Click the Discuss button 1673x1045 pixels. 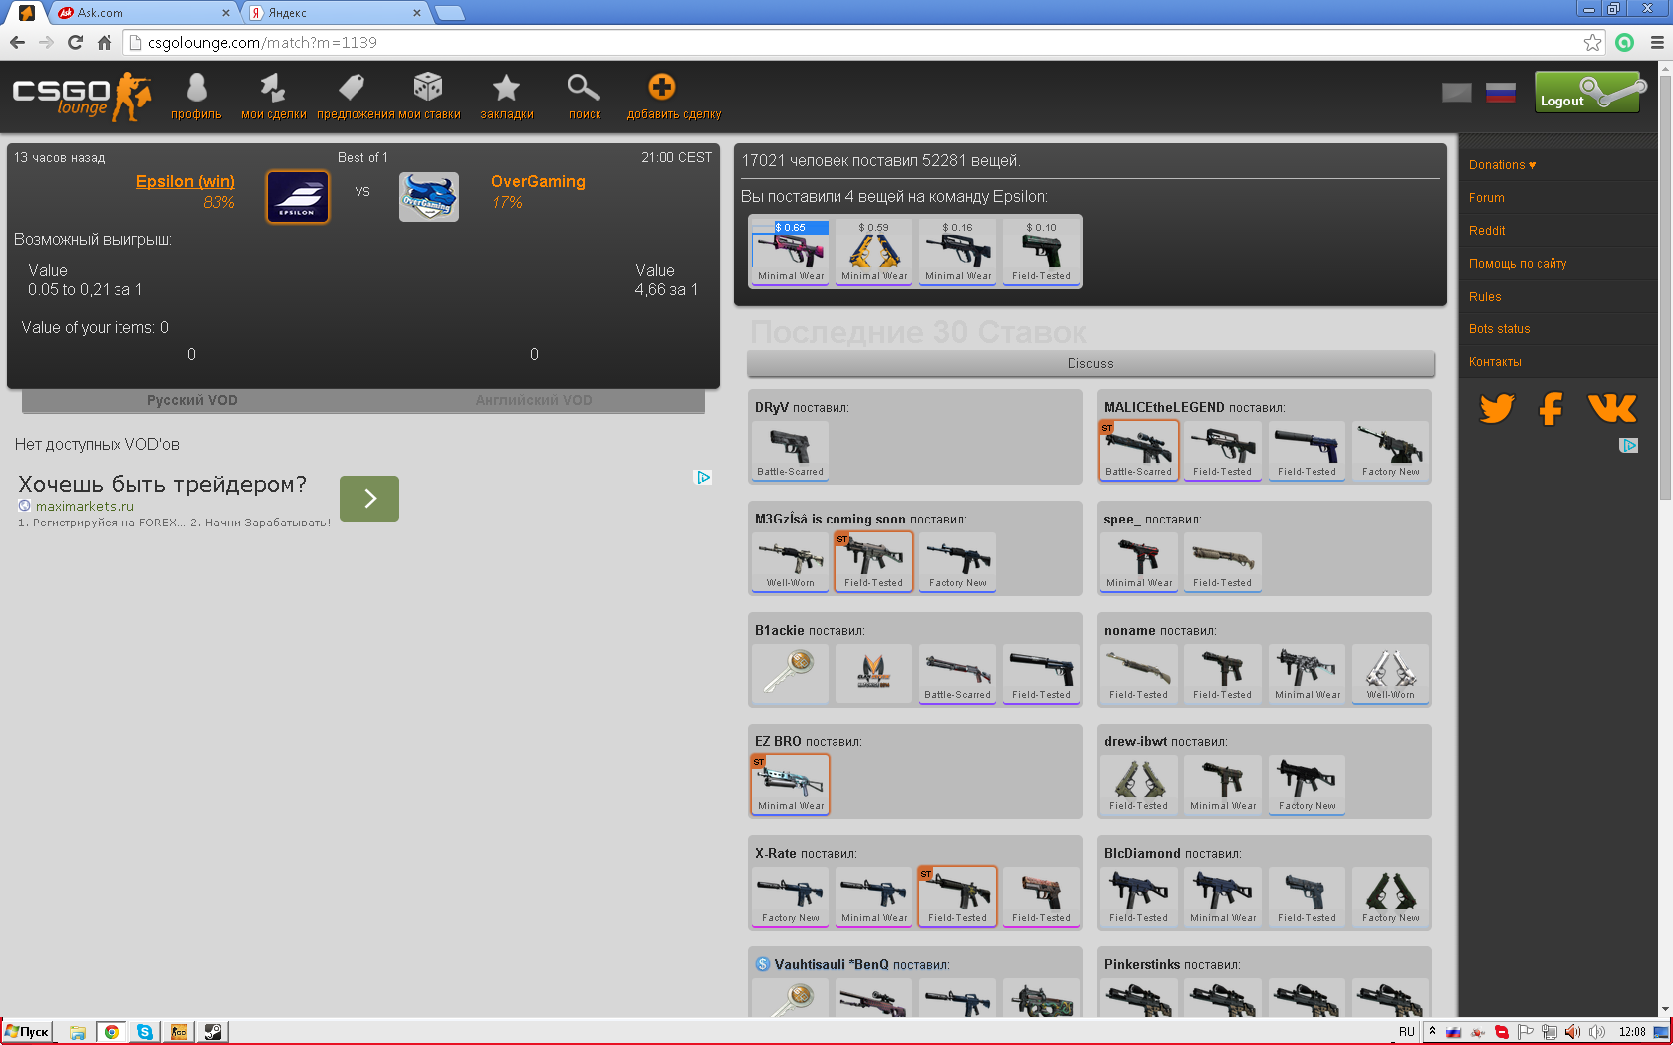[1090, 363]
